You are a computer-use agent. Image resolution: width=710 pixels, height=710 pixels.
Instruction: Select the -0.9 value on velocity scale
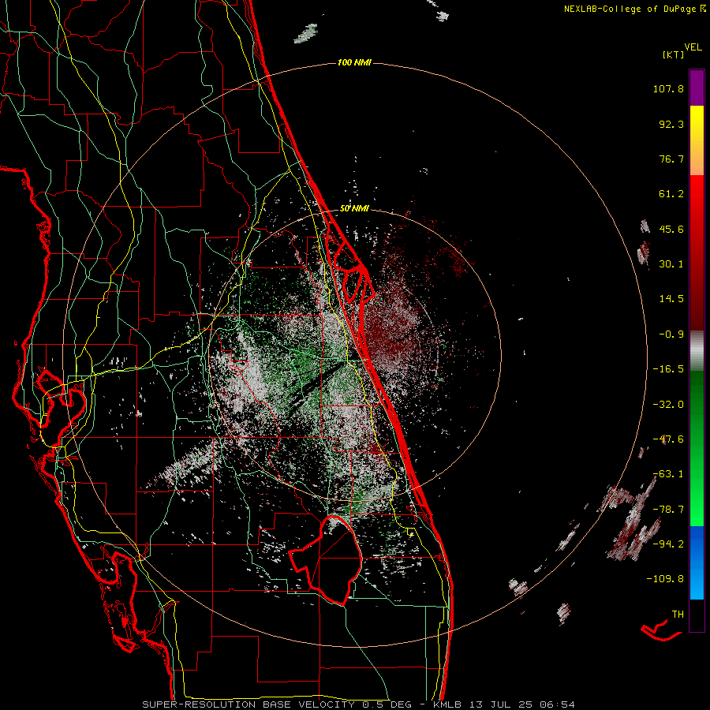click(x=671, y=334)
